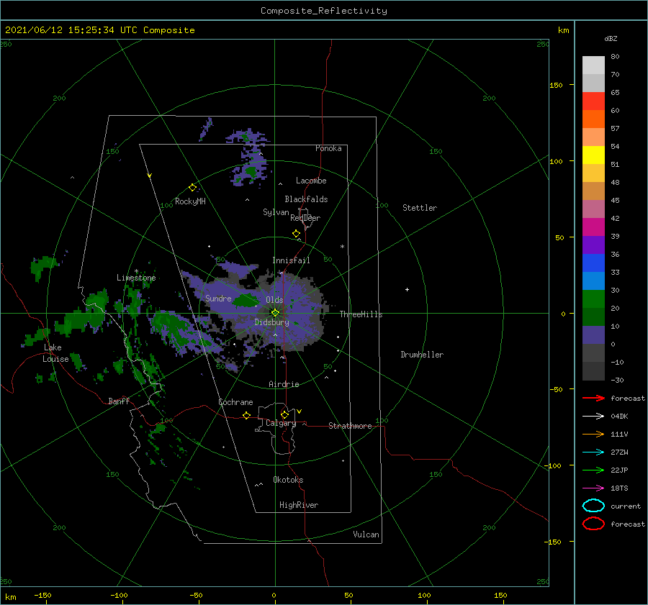Click the magenta 18TS arrow icon
This screenshot has height=605, width=648.
(x=593, y=488)
